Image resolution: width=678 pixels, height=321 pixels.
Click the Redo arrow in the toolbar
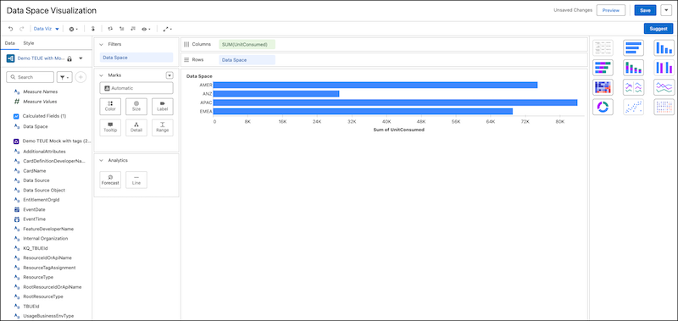point(22,29)
